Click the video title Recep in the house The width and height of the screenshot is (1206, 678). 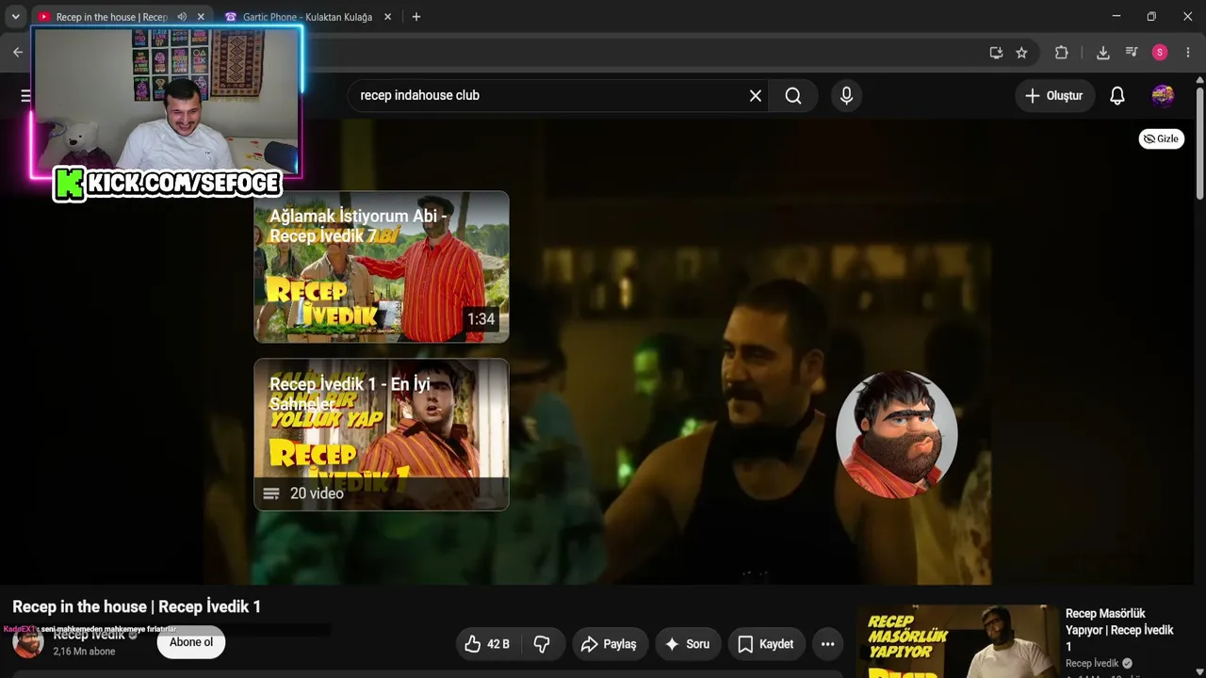pyautogui.click(x=137, y=606)
